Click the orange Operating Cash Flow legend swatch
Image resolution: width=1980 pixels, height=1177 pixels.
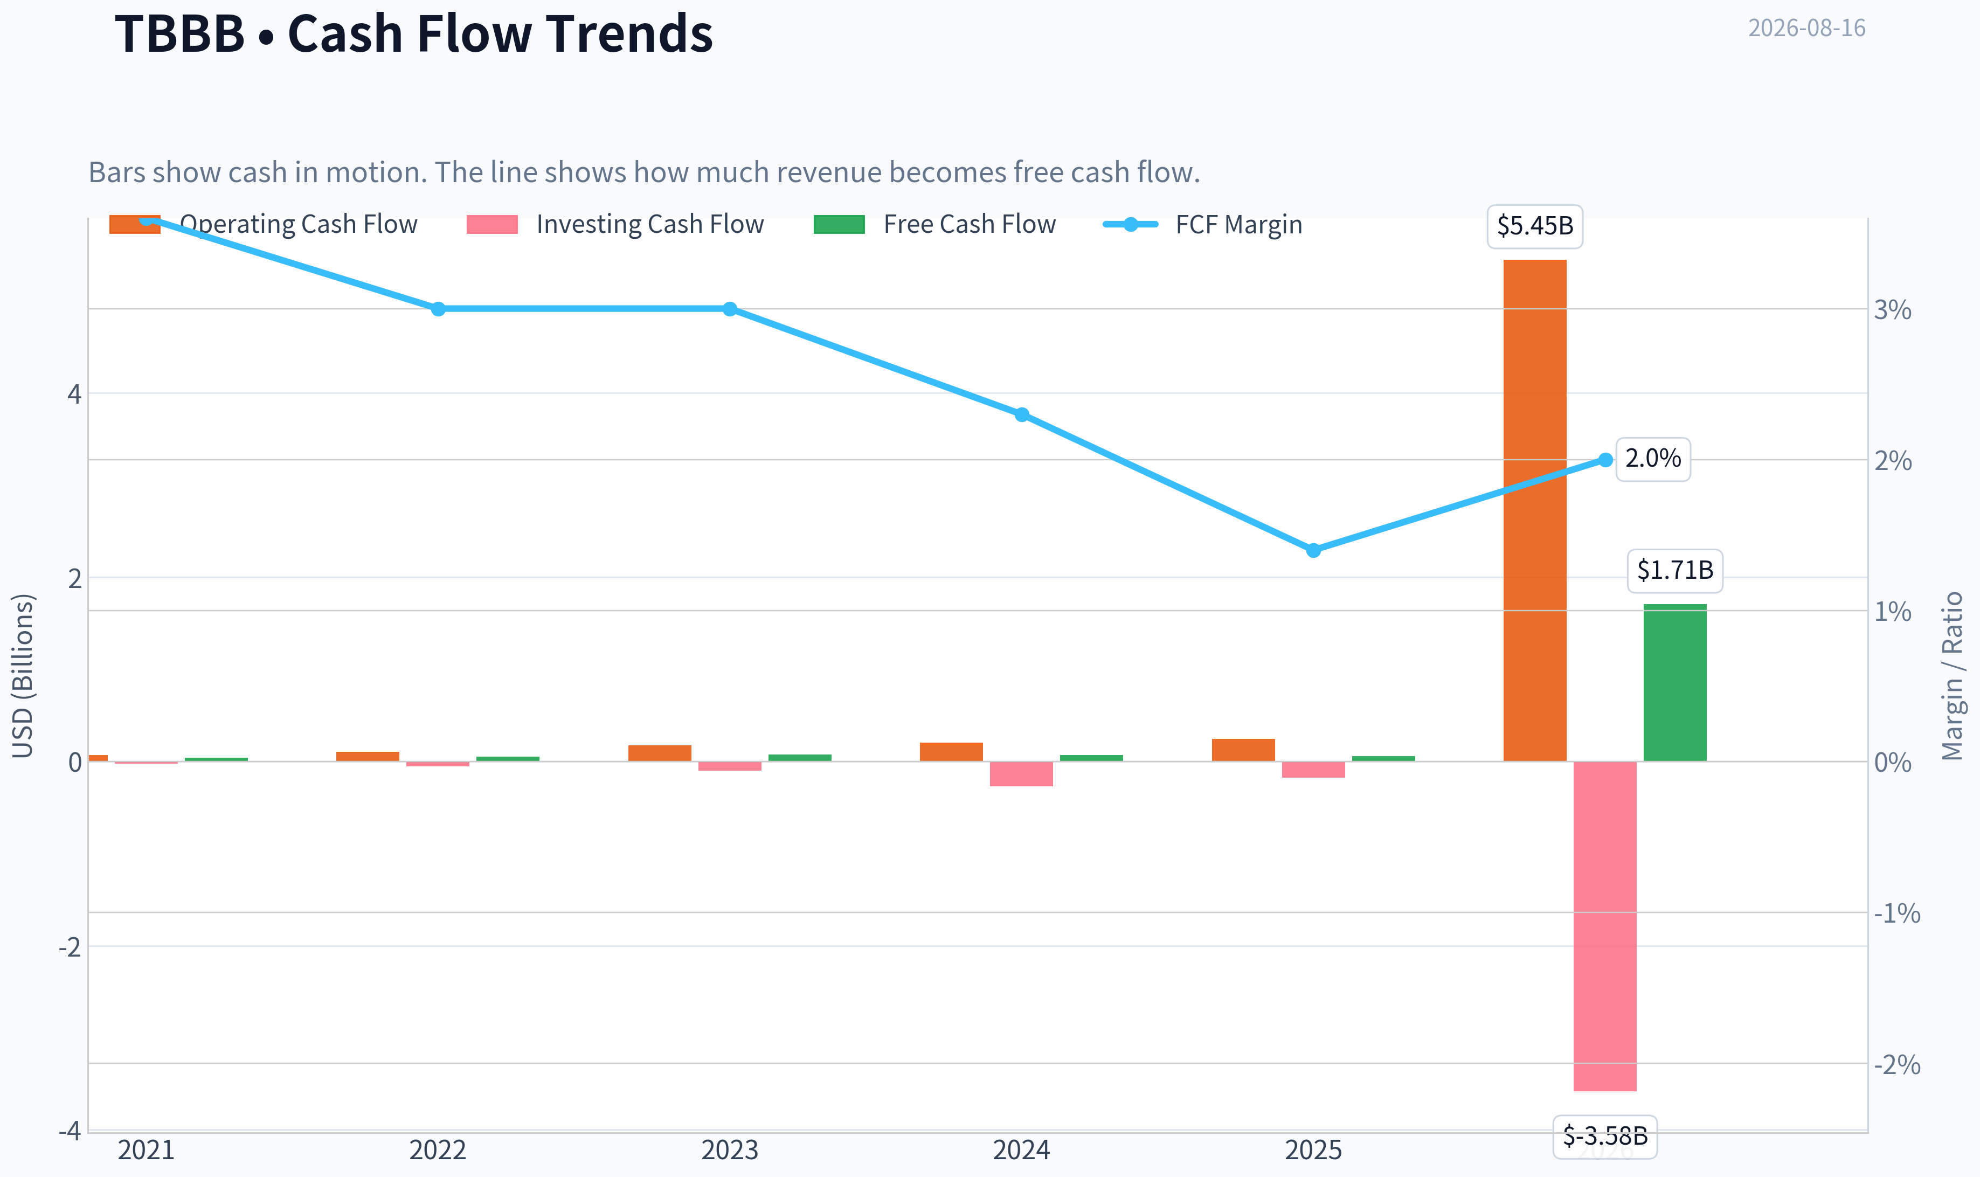pyautogui.click(x=135, y=224)
